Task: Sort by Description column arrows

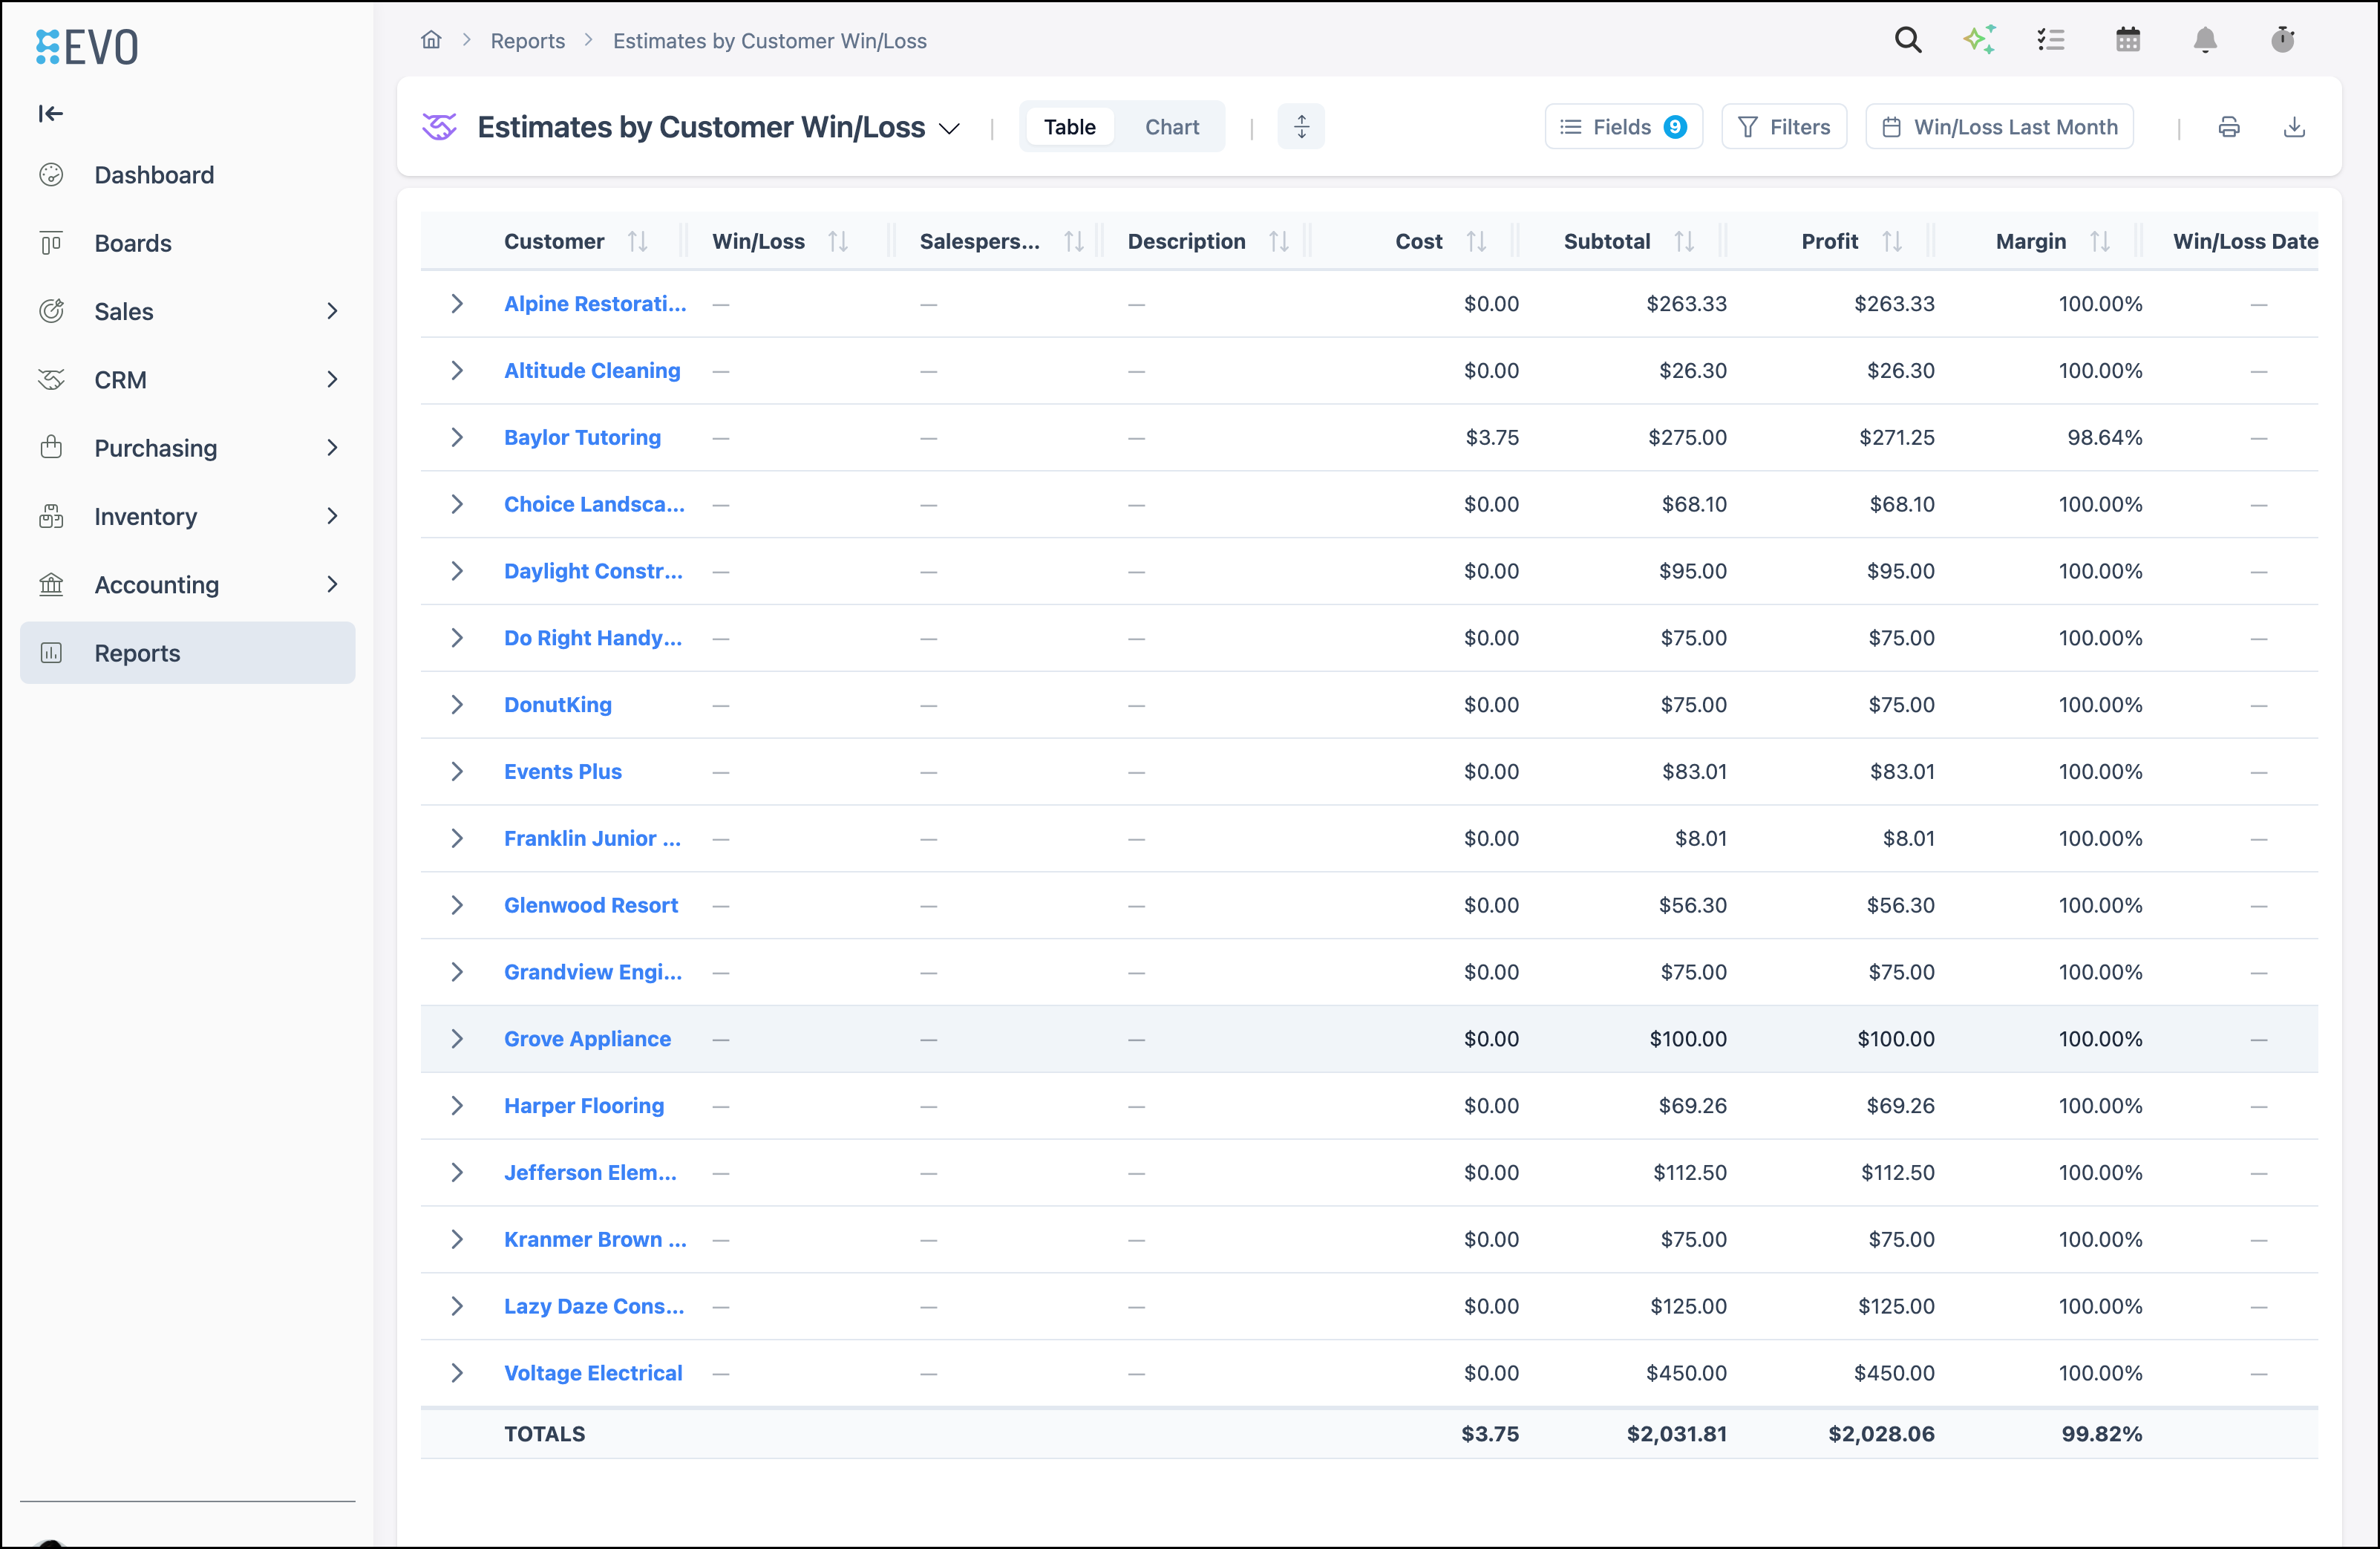Action: 1279,241
